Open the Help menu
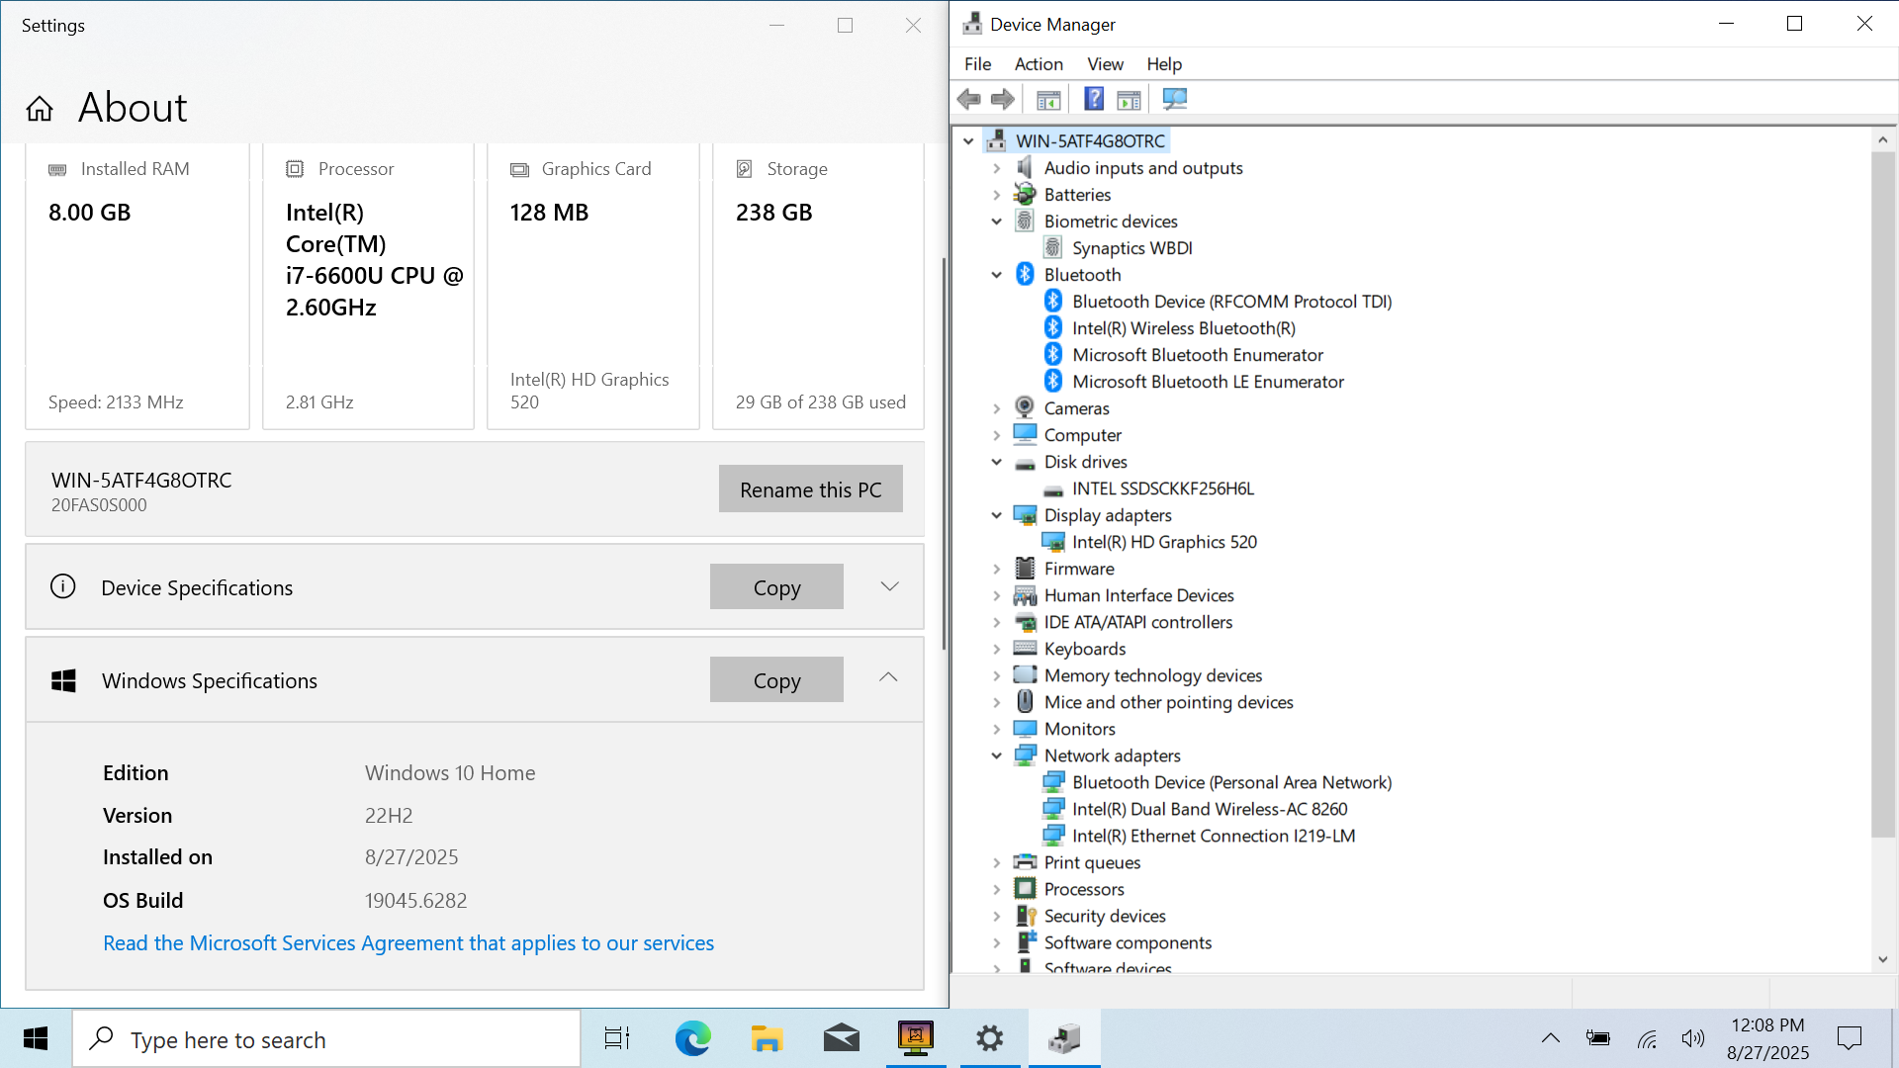 tap(1164, 64)
